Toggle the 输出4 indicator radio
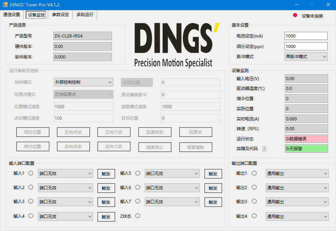This screenshot has height=231, width=336. pyautogui.click(x=254, y=216)
